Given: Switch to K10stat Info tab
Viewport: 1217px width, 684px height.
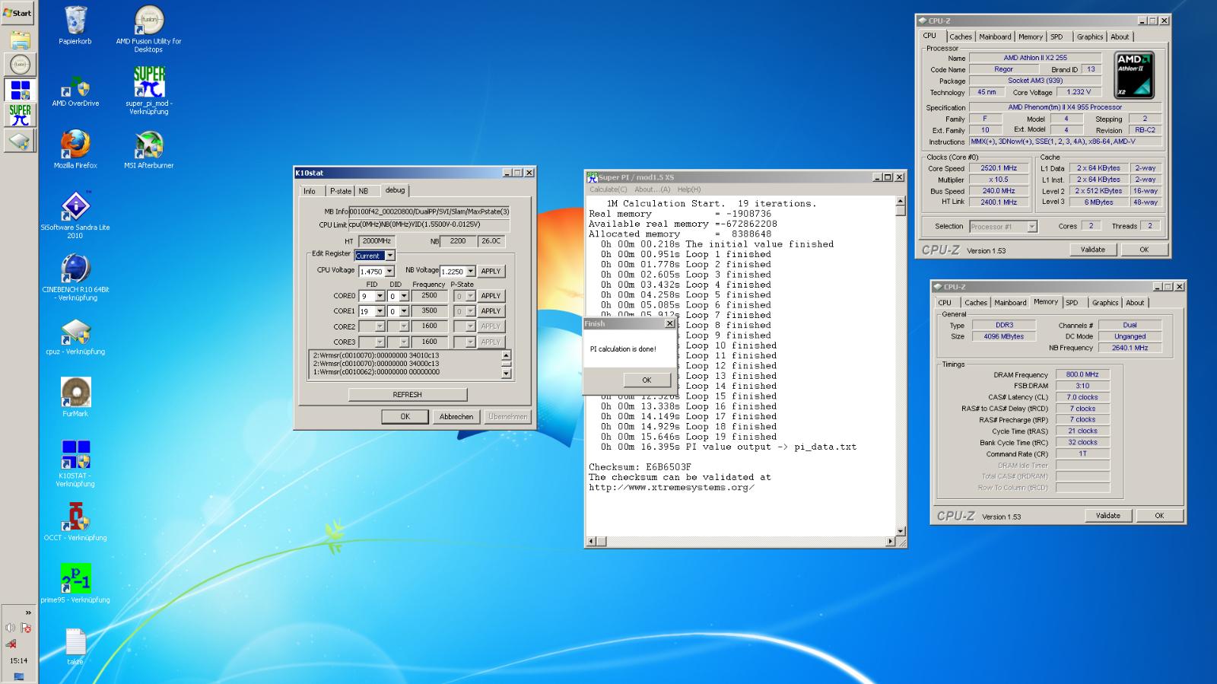Looking at the screenshot, I should 310,191.
